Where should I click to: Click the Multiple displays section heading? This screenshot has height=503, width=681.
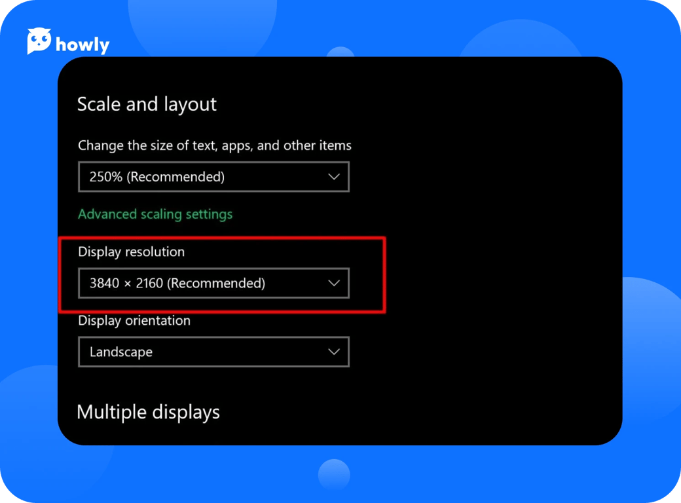tap(148, 412)
